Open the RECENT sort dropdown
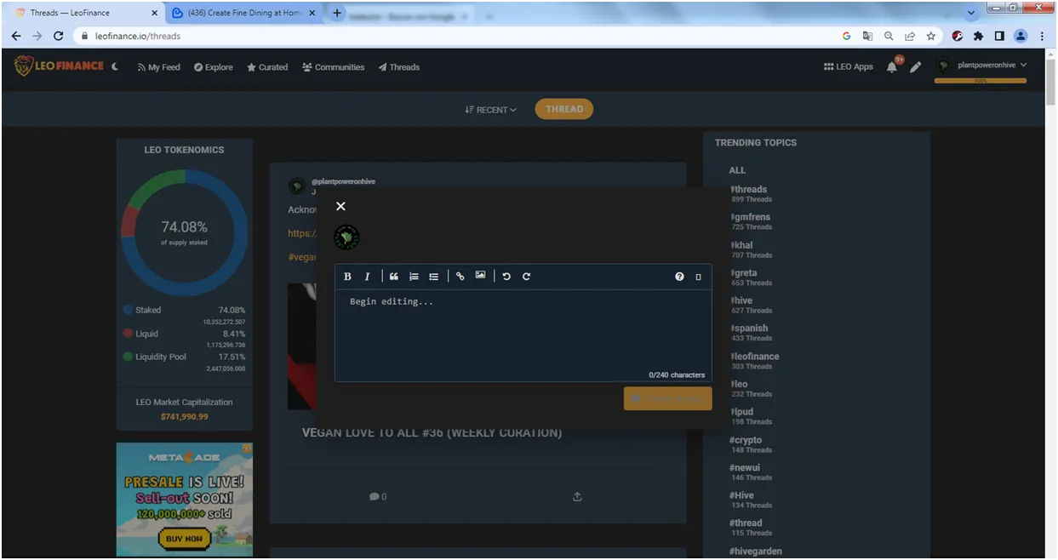Screen dimensions: 1058x560 click(491, 110)
